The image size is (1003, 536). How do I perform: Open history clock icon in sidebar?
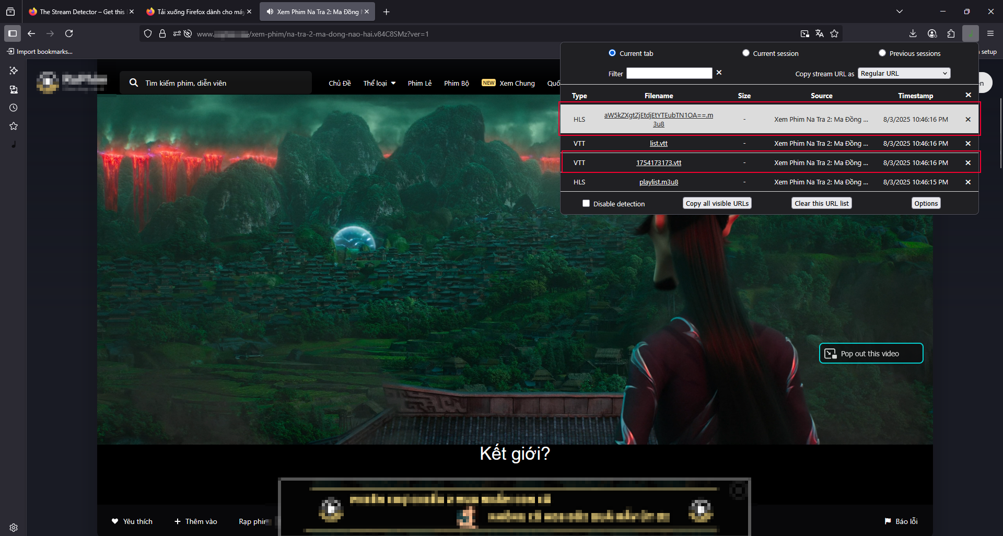point(14,108)
